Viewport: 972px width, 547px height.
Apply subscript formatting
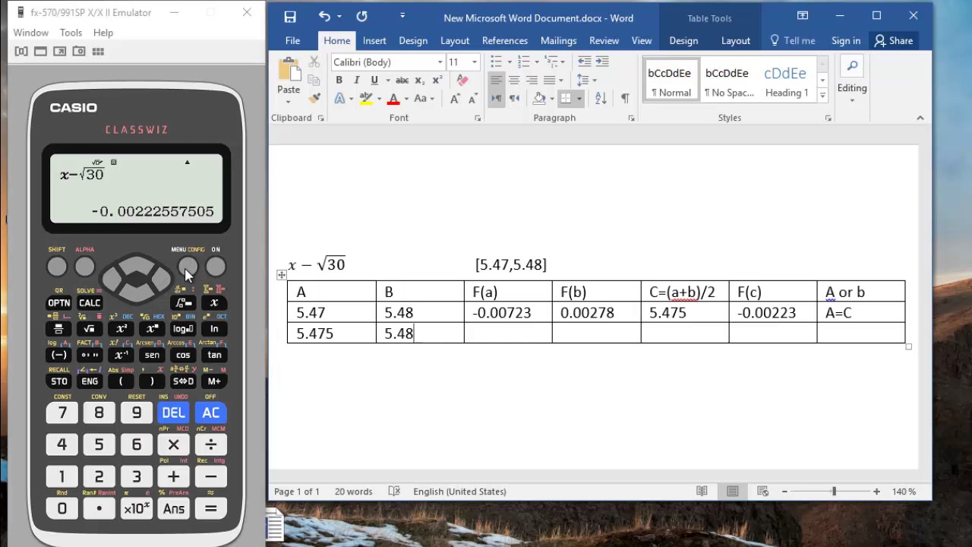[419, 81]
